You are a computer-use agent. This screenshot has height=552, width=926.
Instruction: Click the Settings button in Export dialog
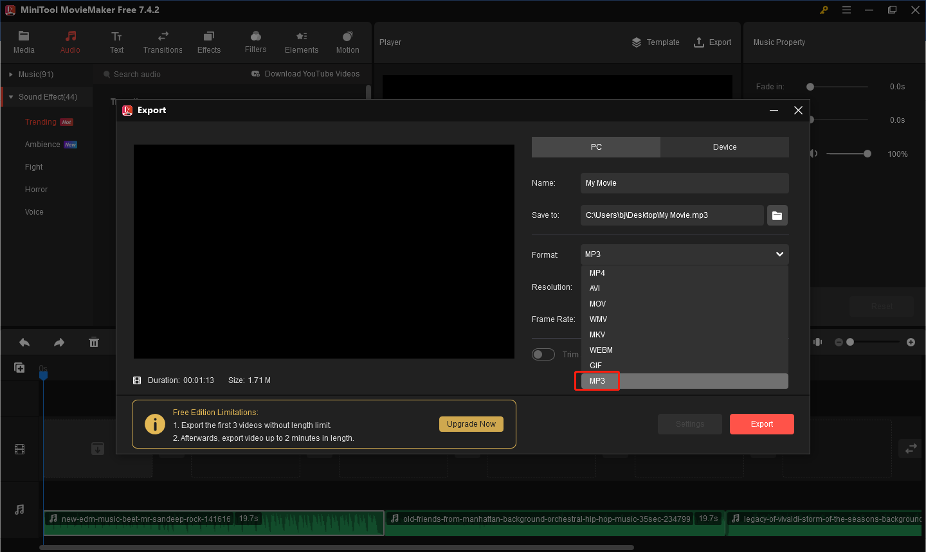[x=690, y=424]
